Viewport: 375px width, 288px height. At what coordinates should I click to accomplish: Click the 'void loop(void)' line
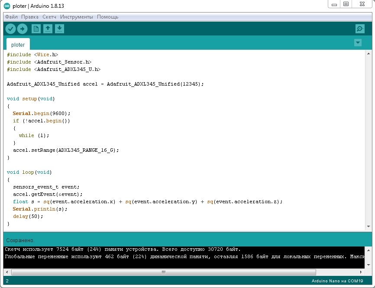29,173
